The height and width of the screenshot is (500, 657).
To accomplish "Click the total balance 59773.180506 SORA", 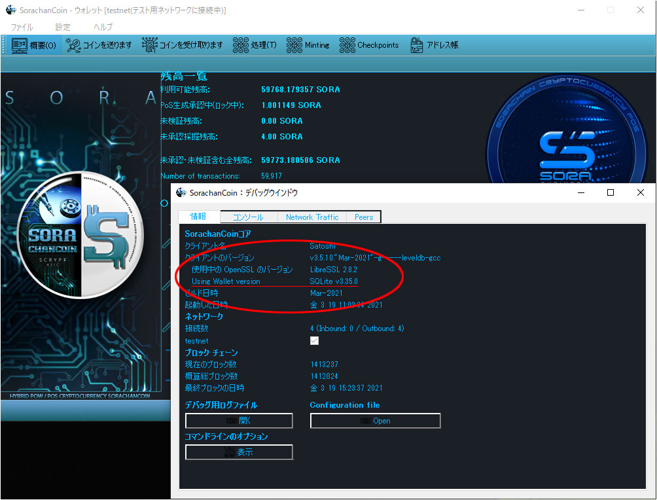I will pyautogui.click(x=300, y=160).
